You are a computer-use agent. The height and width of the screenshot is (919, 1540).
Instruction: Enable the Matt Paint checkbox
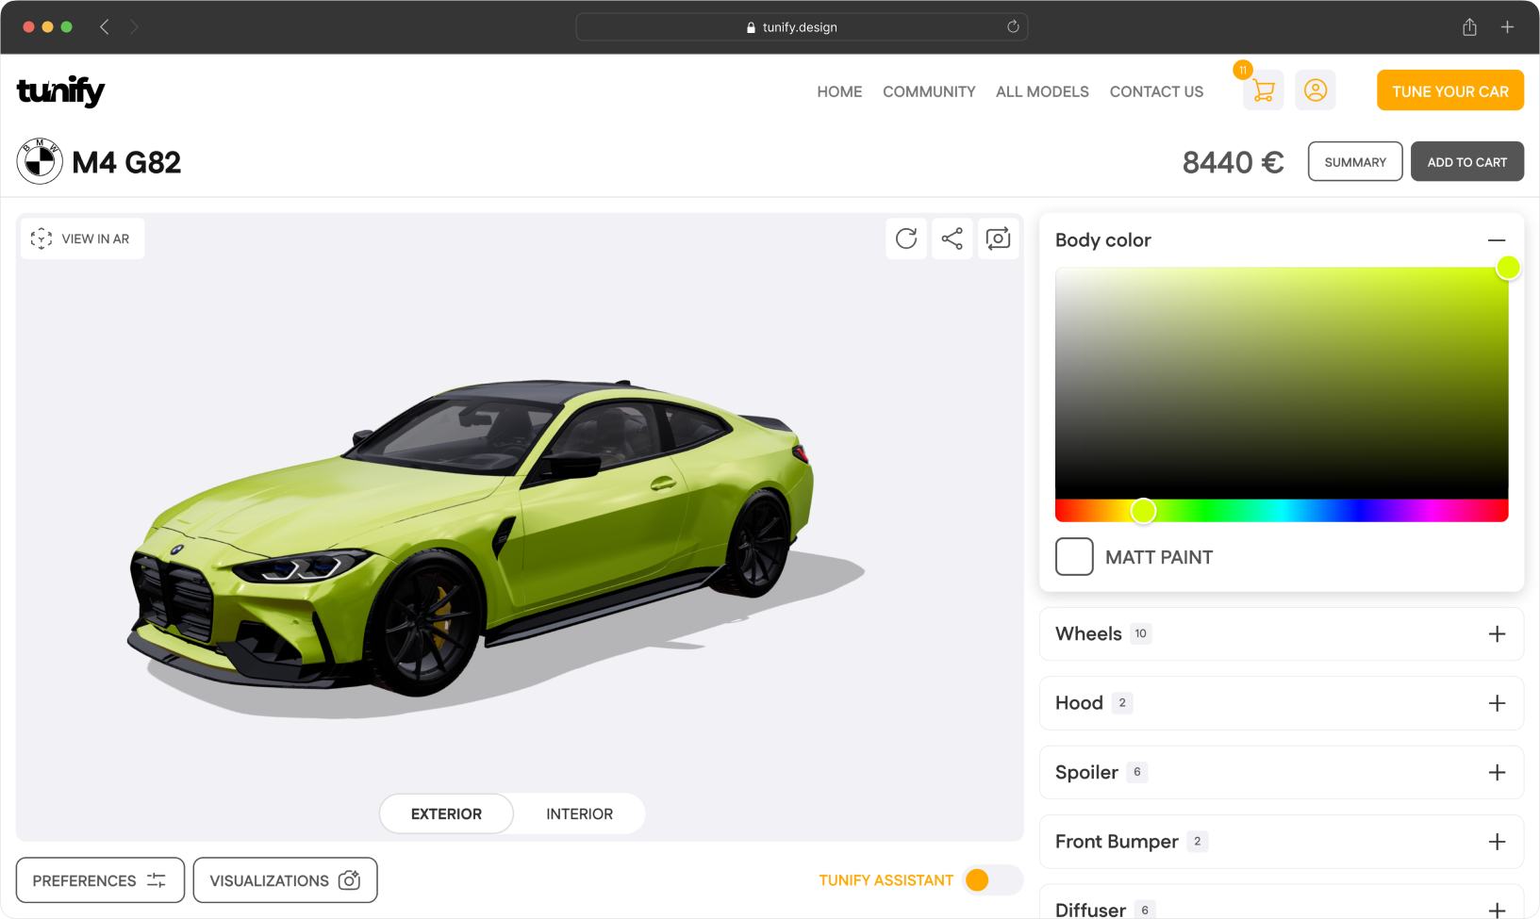1073,557
